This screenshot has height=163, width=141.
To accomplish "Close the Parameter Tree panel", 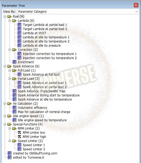I will (136, 5).
